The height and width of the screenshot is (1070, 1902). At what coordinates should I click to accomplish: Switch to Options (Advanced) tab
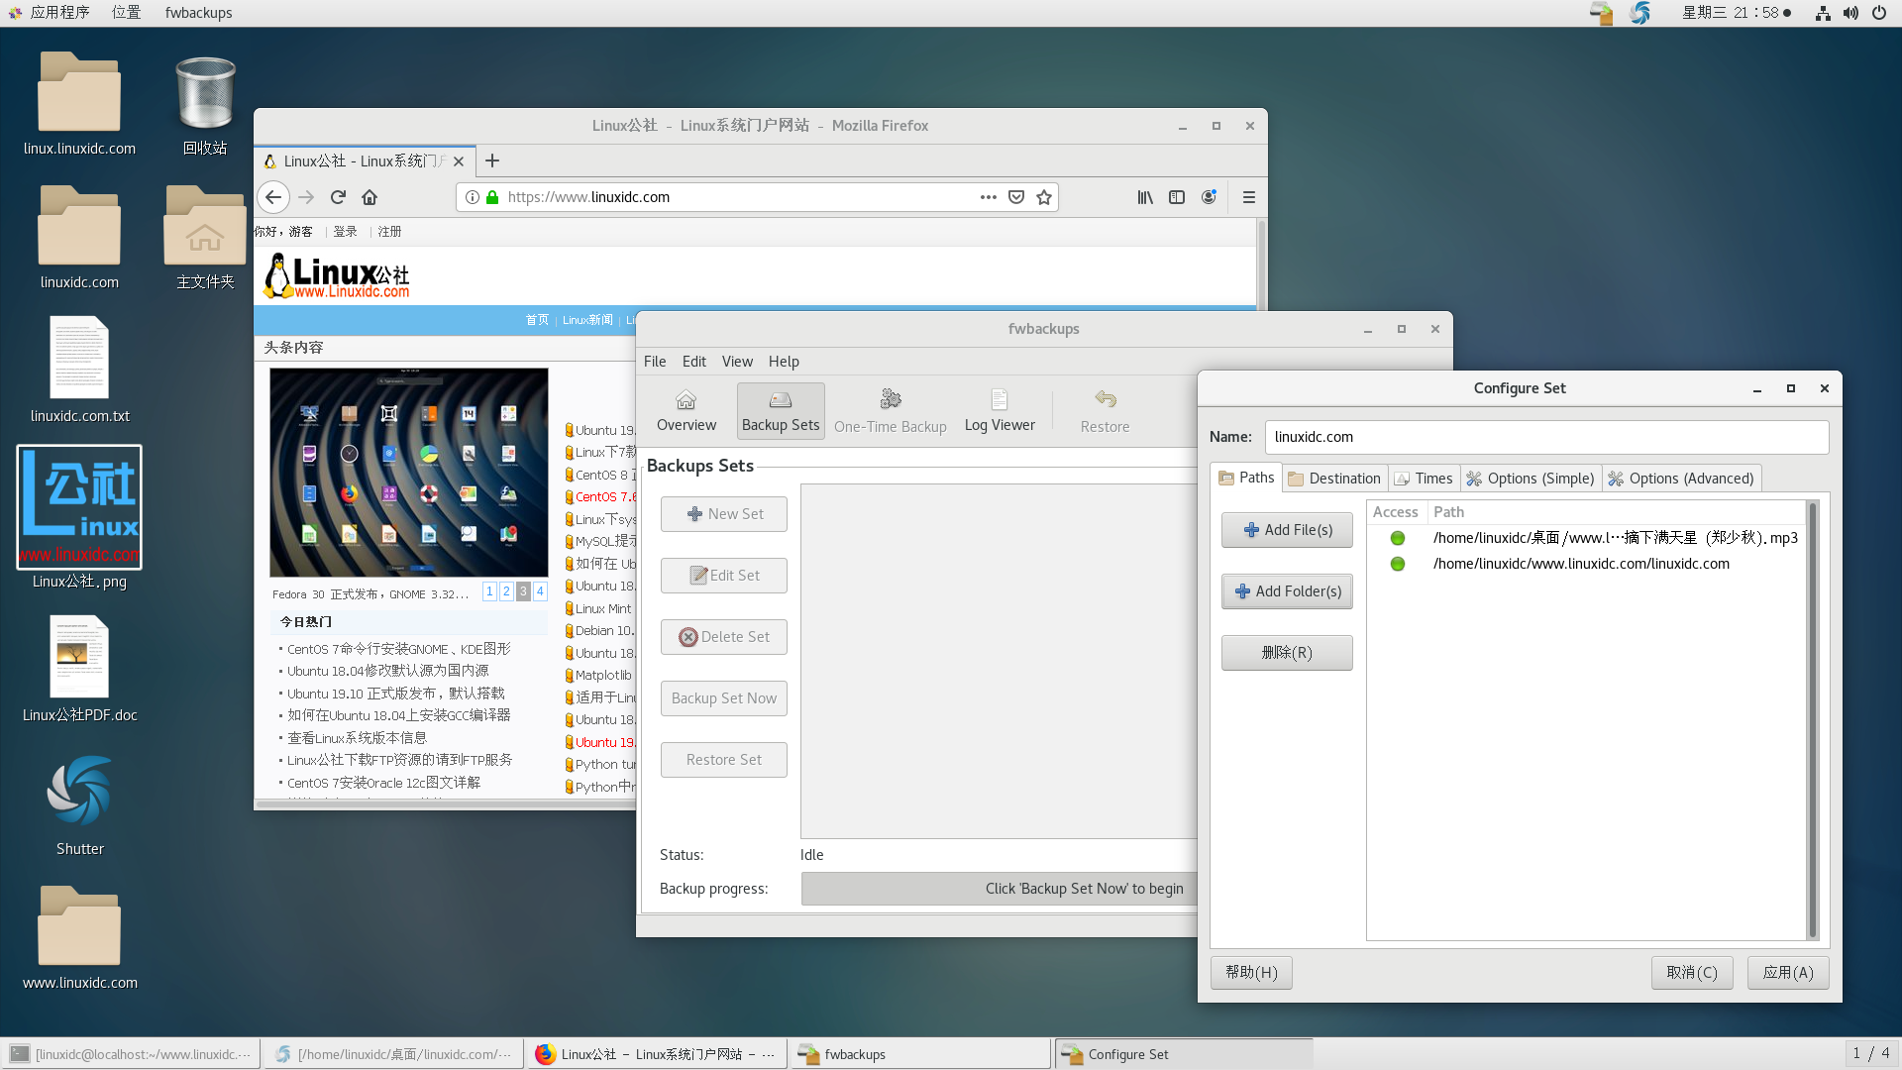click(x=1681, y=479)
